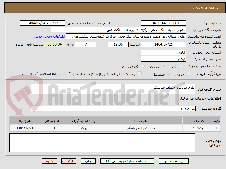Click the ایجاد کننده درخواست field
The height and width of the screenshot is (169, 226).
pos(126,36)
